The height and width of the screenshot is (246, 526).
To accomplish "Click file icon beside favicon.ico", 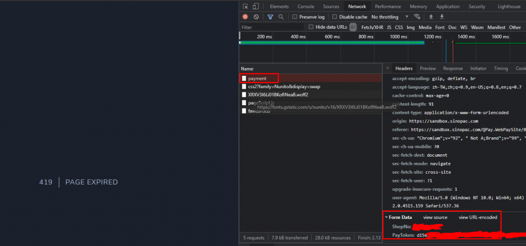I will coord(244,111).
